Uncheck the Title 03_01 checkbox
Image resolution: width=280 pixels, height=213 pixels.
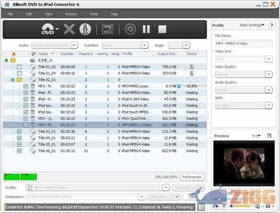pyautogui.click(x=19, y=132)
